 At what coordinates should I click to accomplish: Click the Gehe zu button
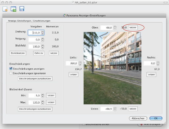(x=39, y=53)
